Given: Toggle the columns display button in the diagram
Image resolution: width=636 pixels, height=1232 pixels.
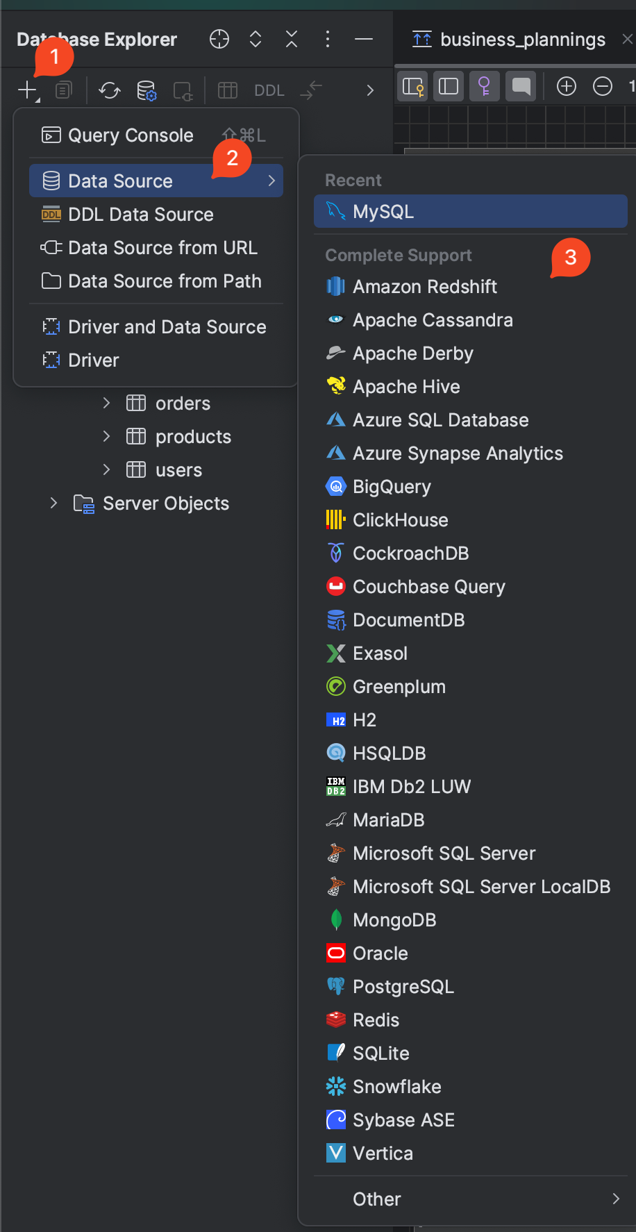Looking at the screenshot, I should [449, 86].
